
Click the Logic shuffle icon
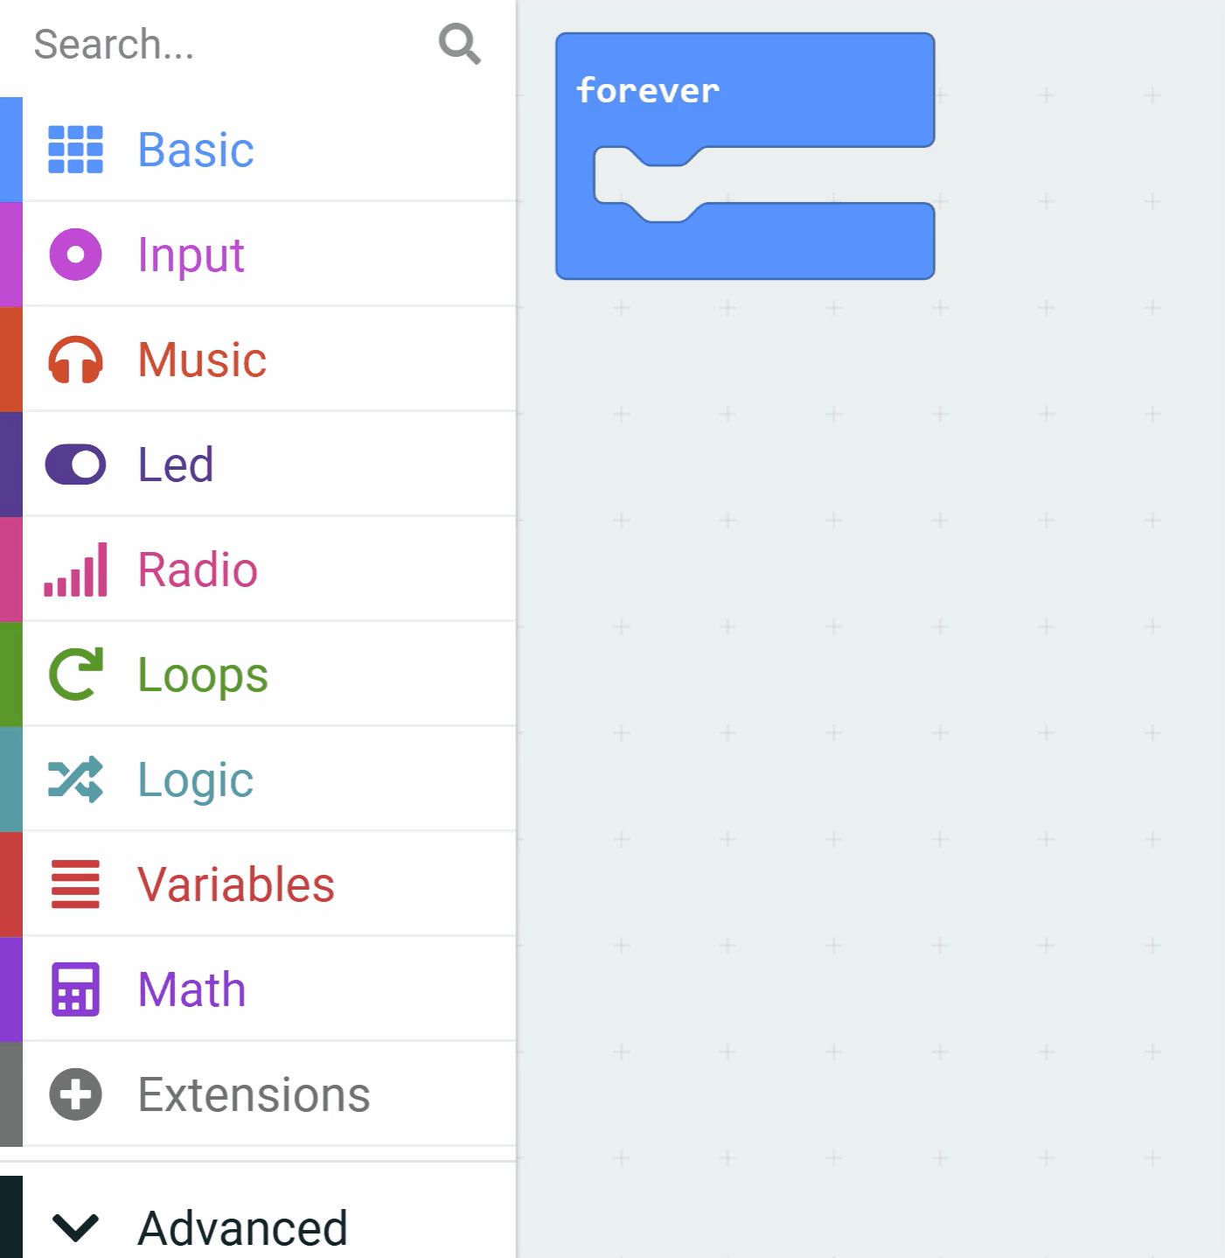click(75, 779)
